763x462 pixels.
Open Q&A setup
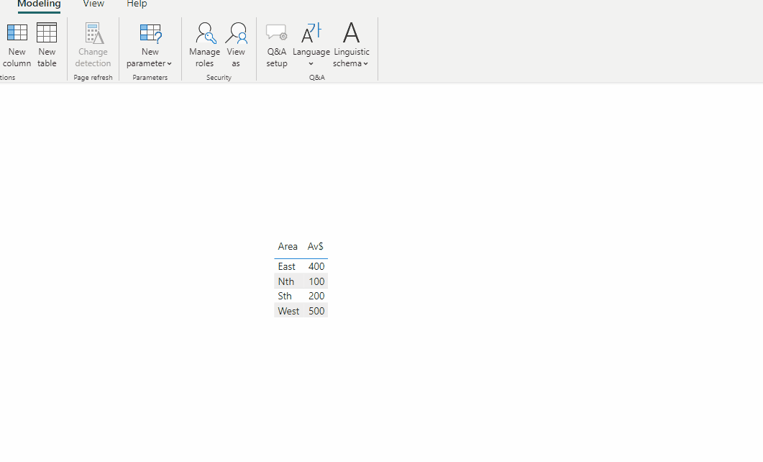pyautogui.click(x=276, y=45)
